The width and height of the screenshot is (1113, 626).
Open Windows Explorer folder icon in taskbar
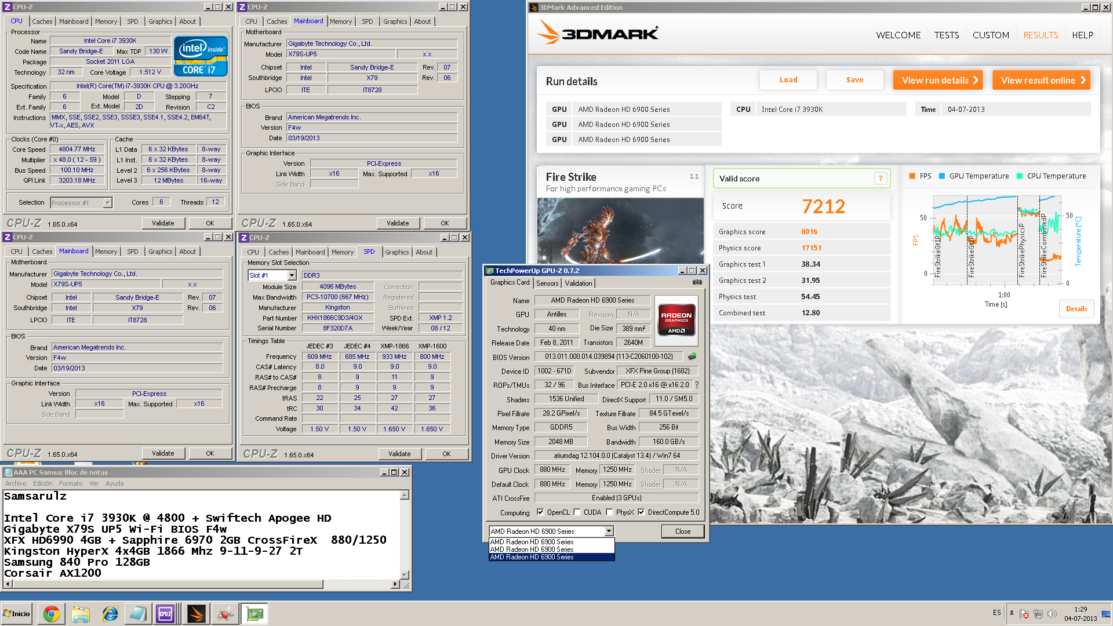coord(81,614)
